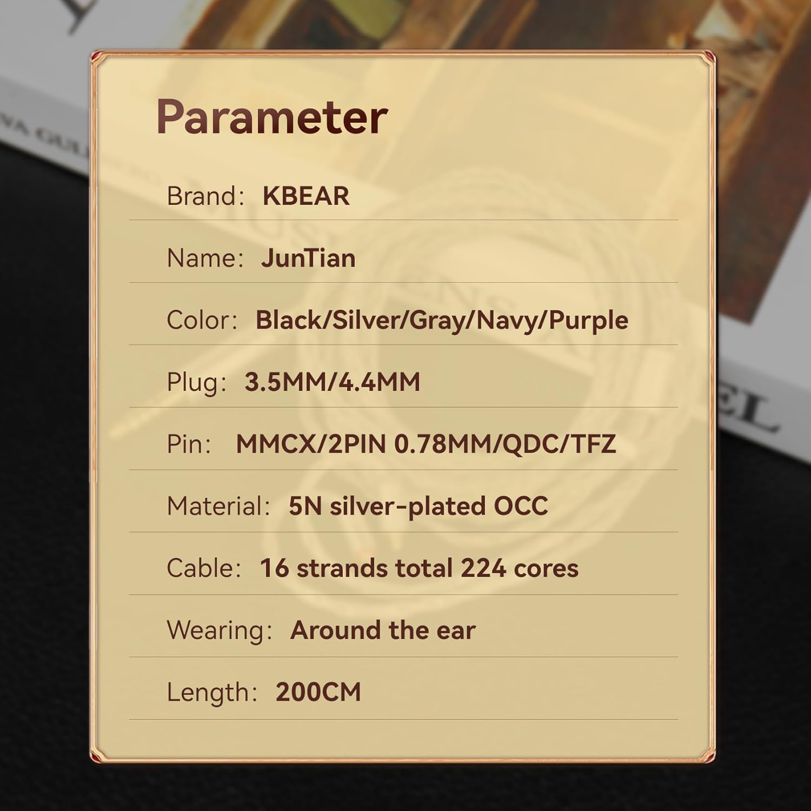Click the Pin label
Viewport: 811px width, 811px height.
tap(189, 444)
